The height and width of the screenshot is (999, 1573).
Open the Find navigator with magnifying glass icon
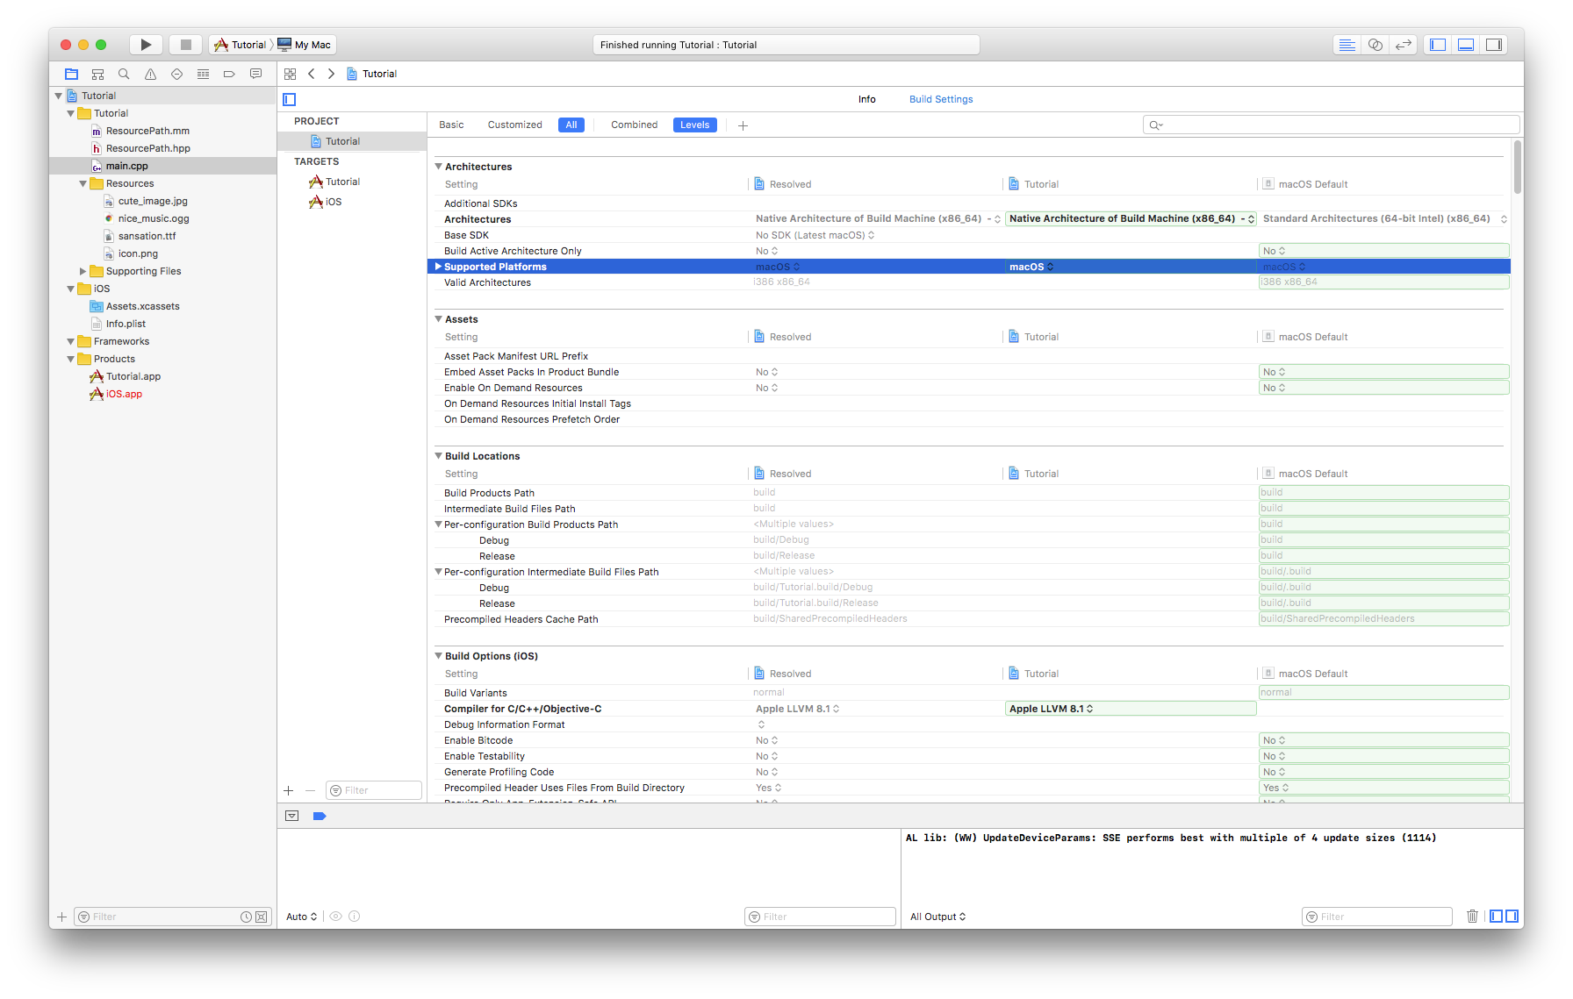pos(124,74)
